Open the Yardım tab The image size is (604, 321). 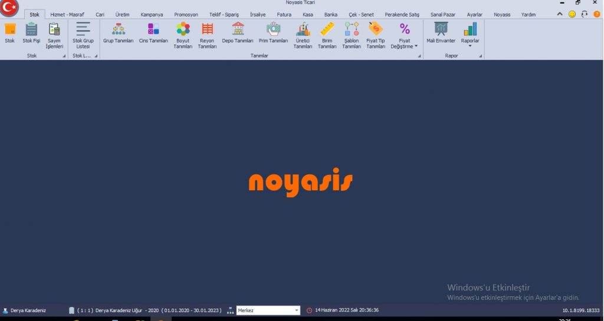[528, 15]
